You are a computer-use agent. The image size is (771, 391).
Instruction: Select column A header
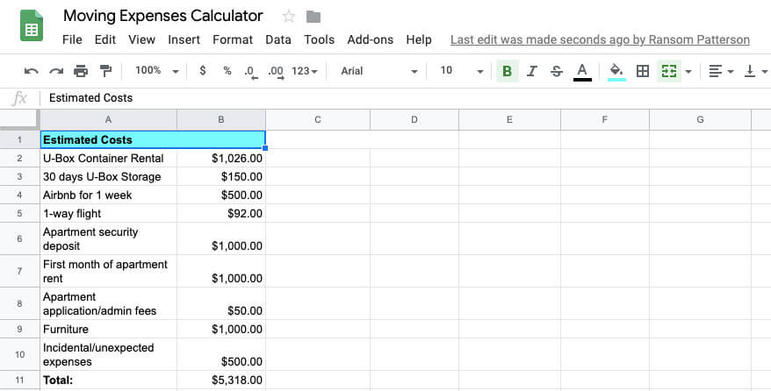click(x=108, y=120)
